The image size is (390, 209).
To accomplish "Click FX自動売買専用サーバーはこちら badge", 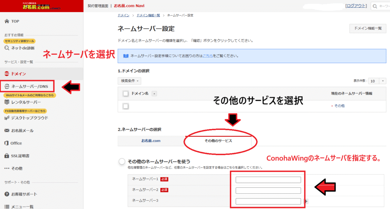I will click(x=26, y=111).
